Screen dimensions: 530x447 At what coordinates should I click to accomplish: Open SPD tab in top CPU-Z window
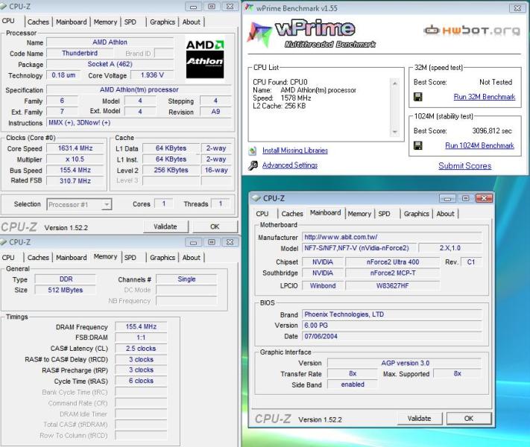(130, 22)
